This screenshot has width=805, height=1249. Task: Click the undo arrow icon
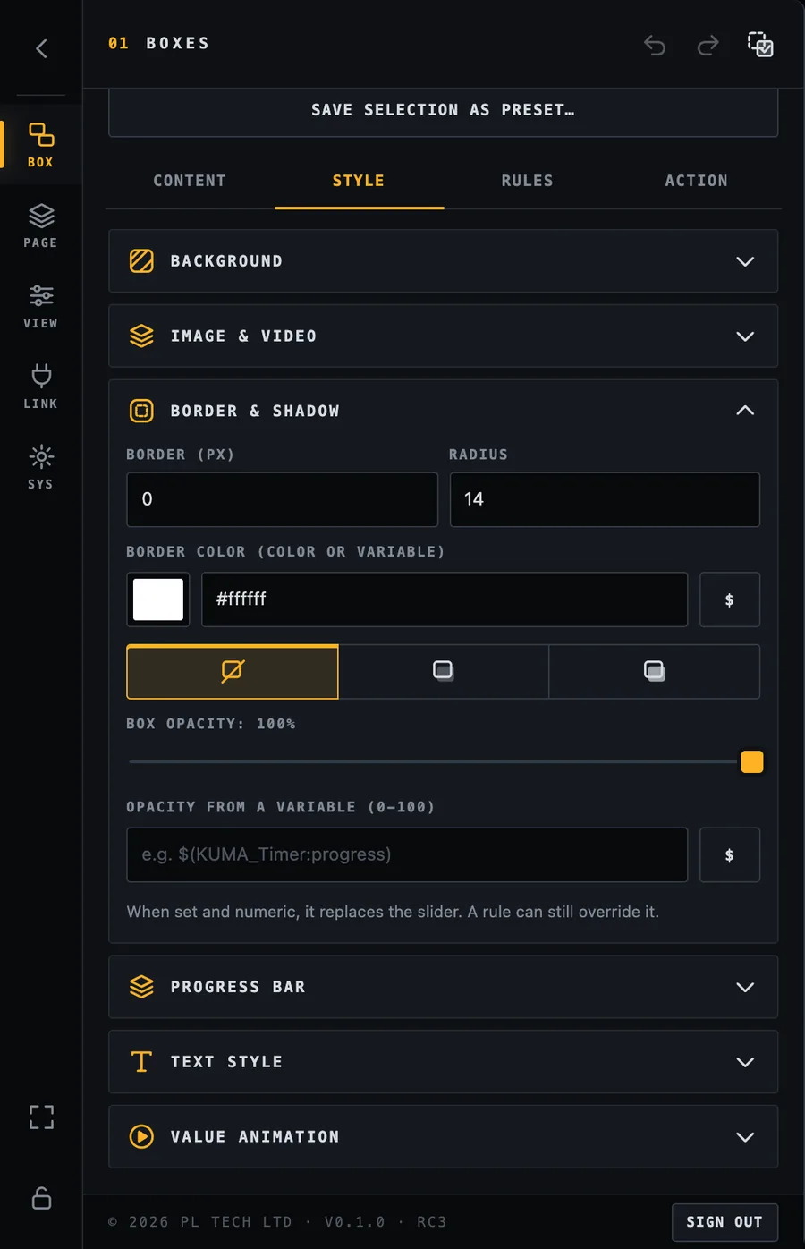[x=655, y=45]
